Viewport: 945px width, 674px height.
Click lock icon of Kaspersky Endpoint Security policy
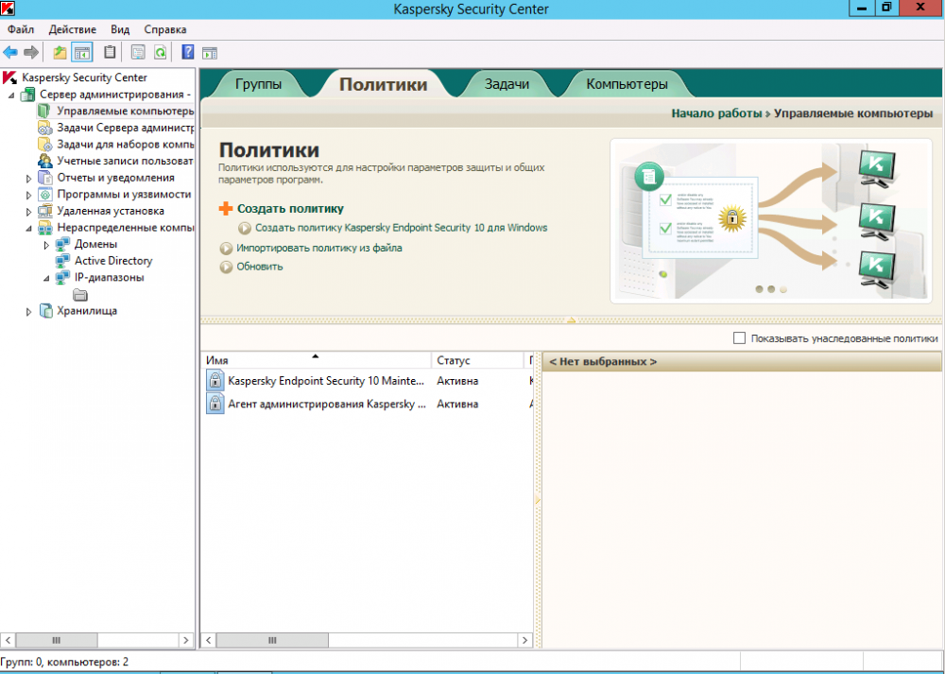(x=215, y=380)
